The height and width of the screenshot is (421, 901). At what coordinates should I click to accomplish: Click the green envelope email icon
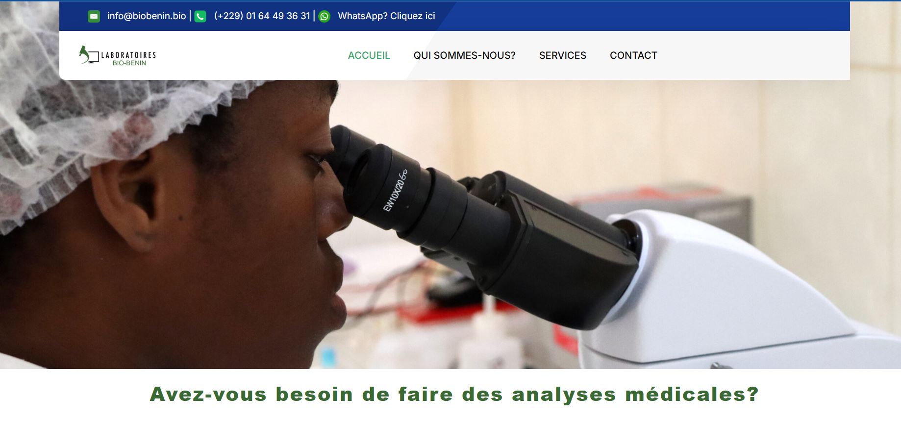[x=94, y=16]
